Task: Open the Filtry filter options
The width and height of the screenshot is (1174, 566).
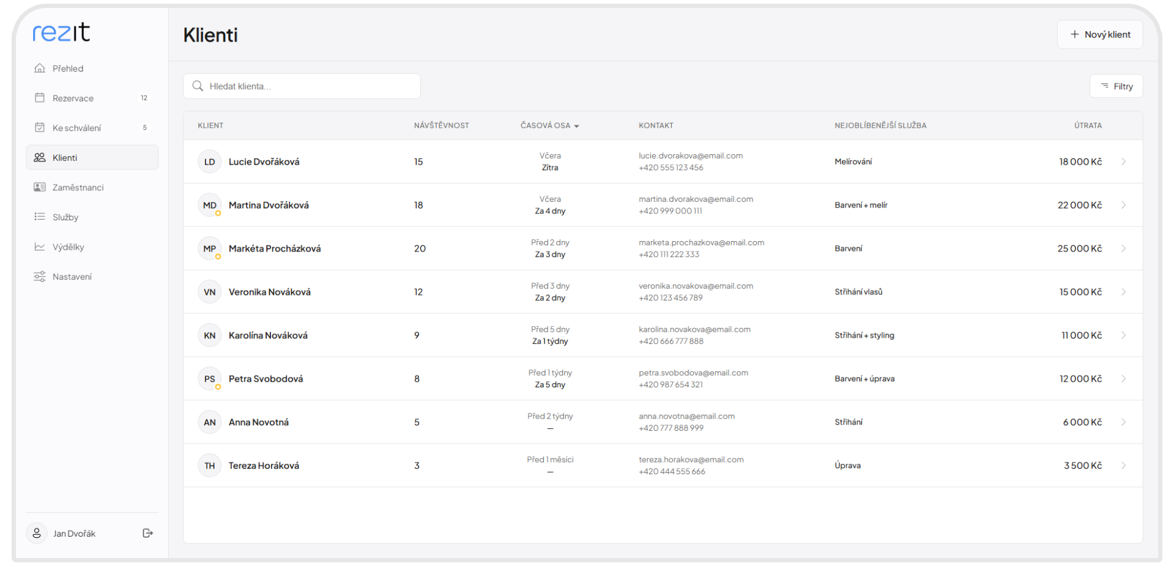Action: point(1116,86)
